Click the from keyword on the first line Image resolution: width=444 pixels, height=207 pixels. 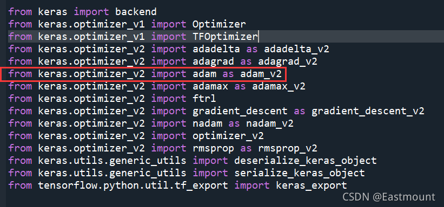click(20, 12)
